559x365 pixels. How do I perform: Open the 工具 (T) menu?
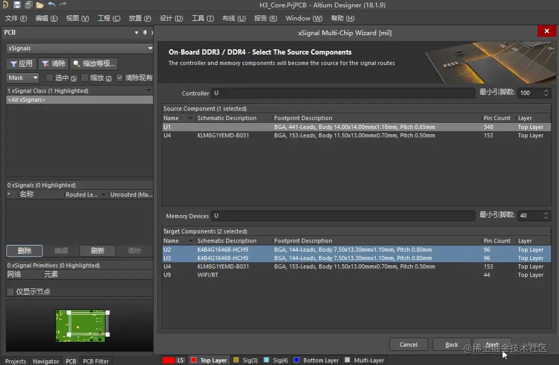tap(203, 18)
